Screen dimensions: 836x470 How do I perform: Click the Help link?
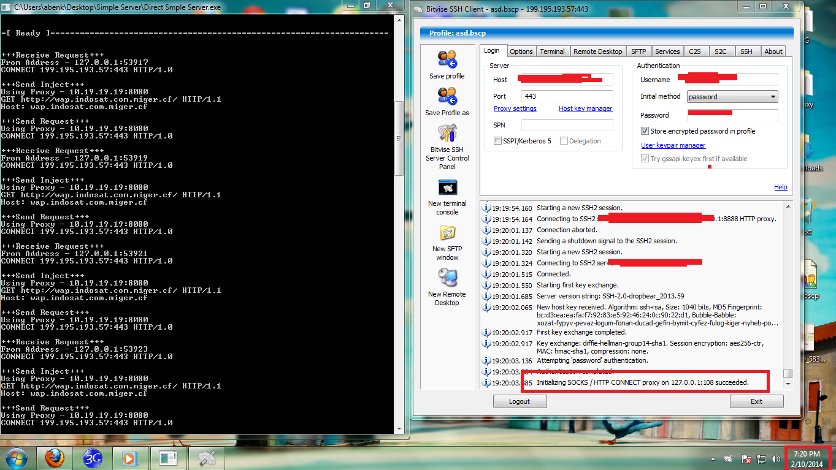[781, 187]
